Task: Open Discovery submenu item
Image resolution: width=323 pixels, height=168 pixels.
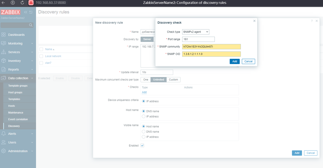Action: (x=14, y=126)
